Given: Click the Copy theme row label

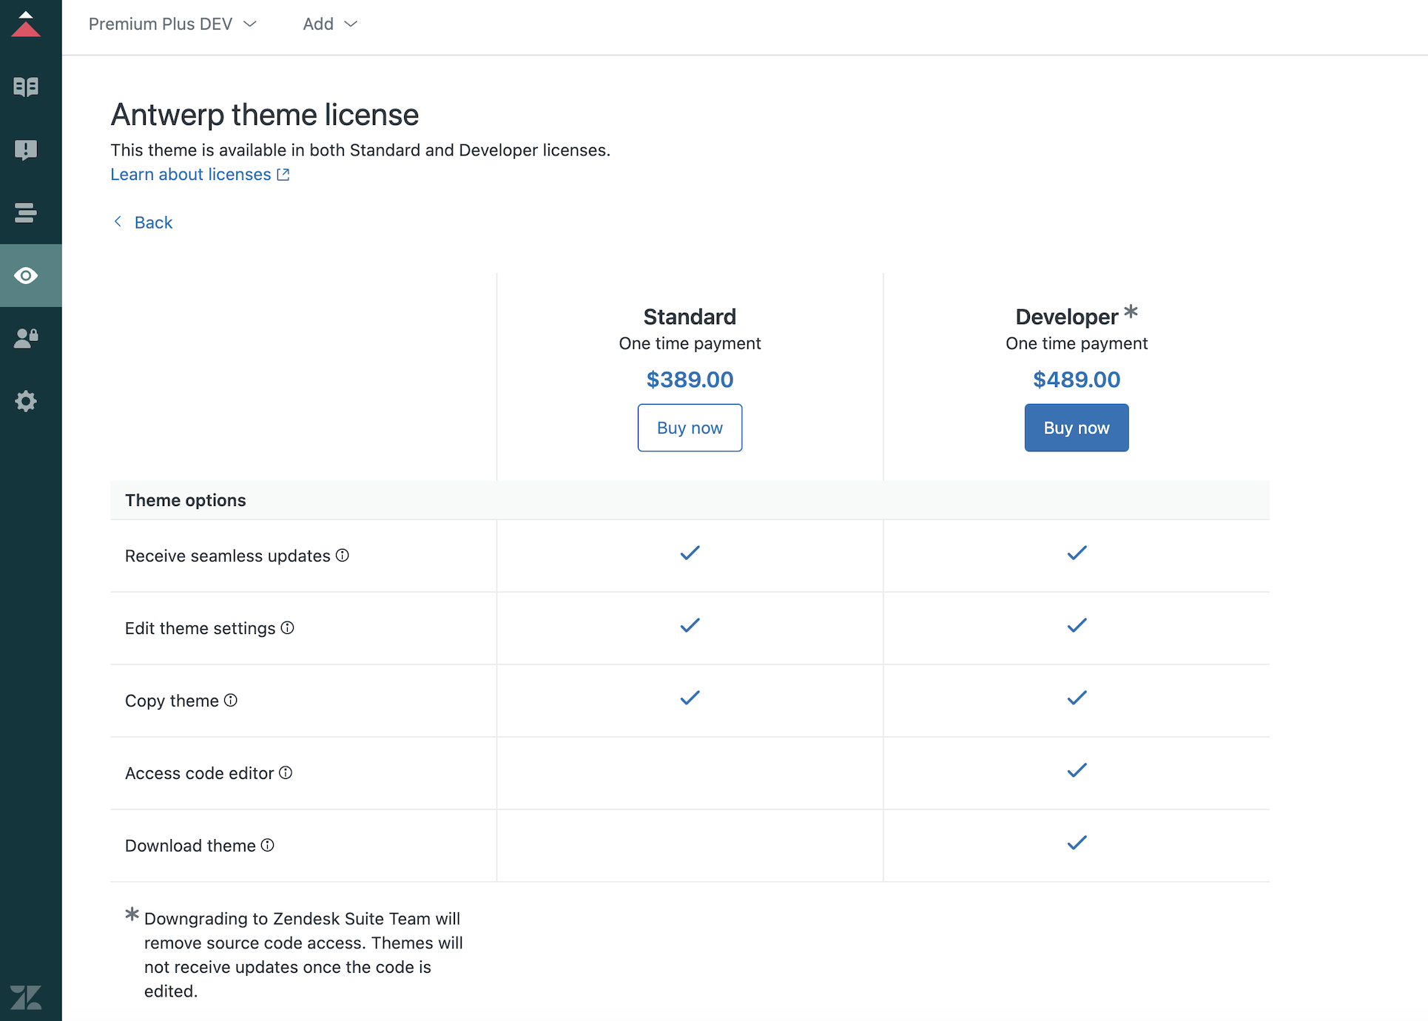Looking at the screenshot, I should 172,701.
